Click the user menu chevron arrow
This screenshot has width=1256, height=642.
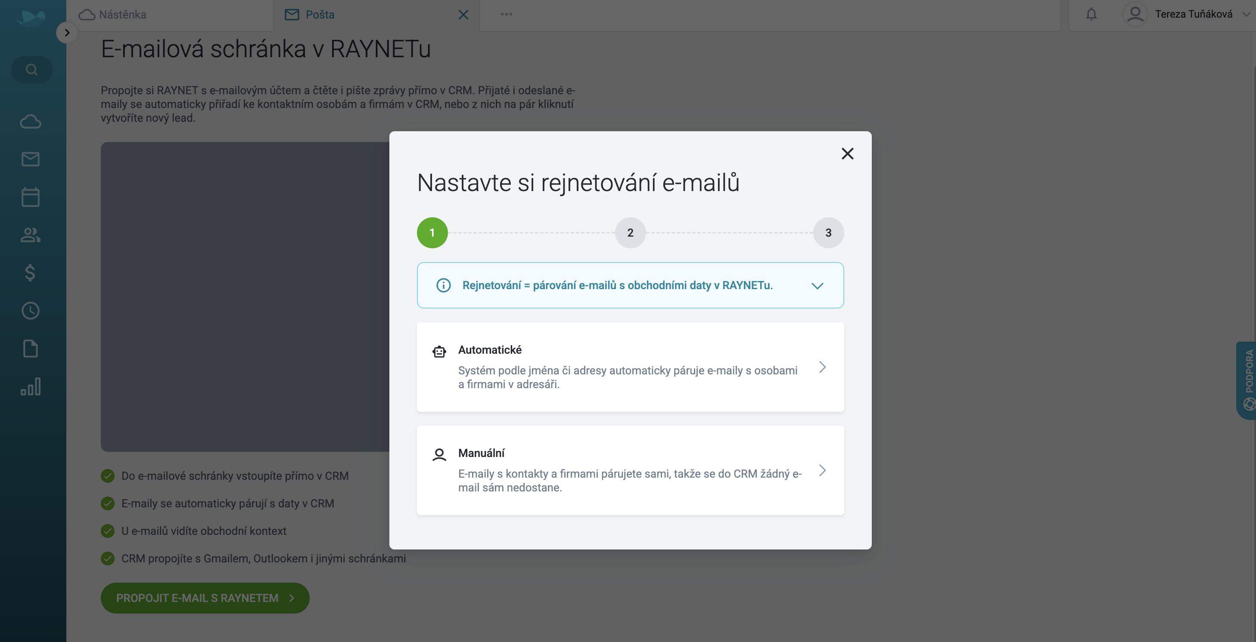[x=1246, y=15]
